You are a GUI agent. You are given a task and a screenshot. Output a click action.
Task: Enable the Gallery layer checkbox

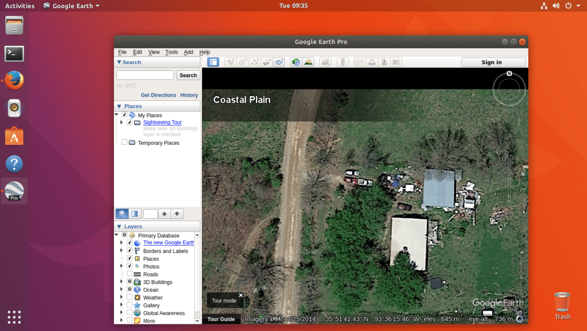tap(130, 305)
